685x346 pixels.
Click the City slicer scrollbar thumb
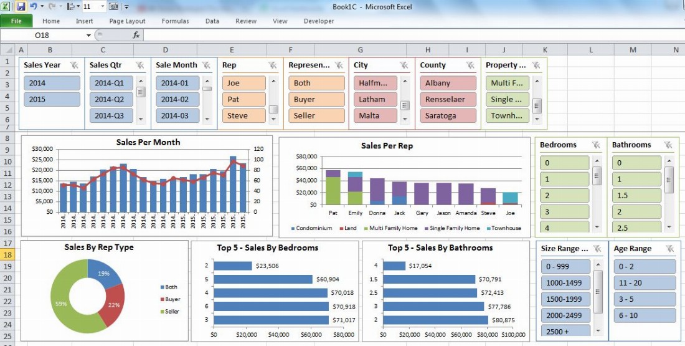405,105
